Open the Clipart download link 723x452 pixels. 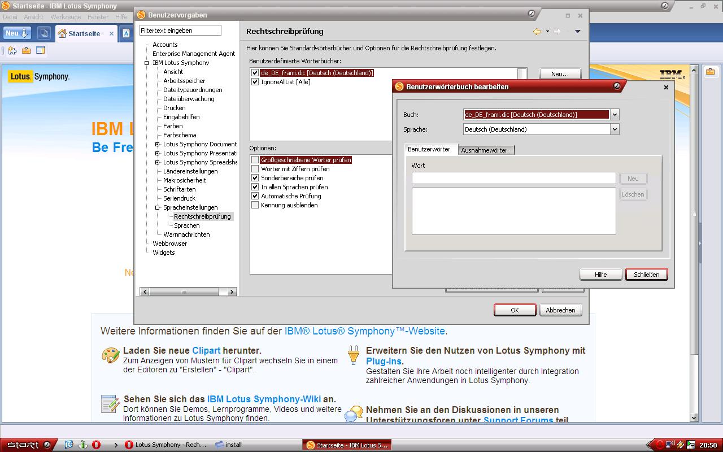coord(206,351)
